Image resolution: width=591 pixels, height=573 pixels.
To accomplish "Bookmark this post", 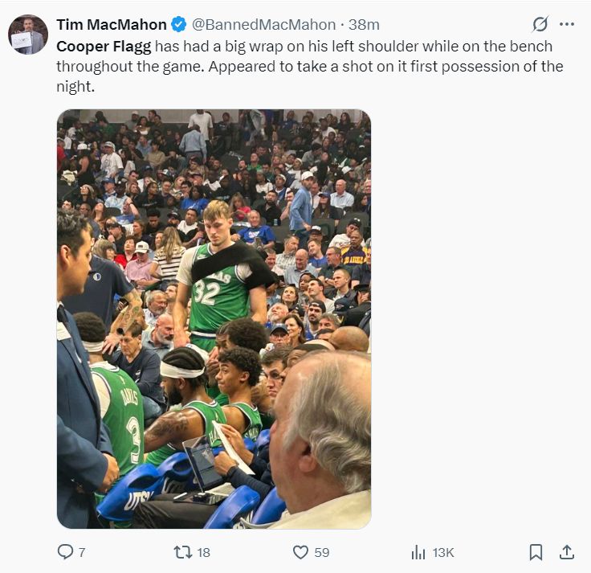I will click(x=536, y=552).
